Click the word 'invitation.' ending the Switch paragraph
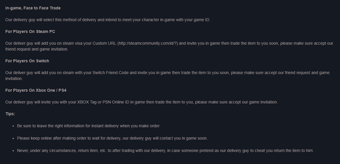 [14, 78]
